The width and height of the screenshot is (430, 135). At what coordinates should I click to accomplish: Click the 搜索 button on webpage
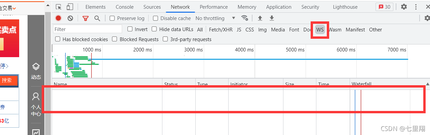(7, 81)
